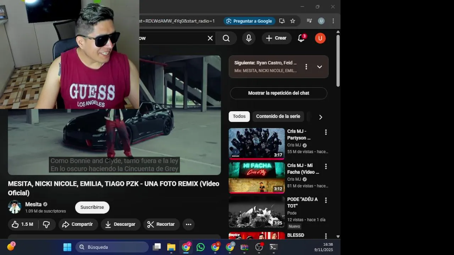Open Mesita channel avatar
This screenshot has width=454, height=255.
point(15,207)
